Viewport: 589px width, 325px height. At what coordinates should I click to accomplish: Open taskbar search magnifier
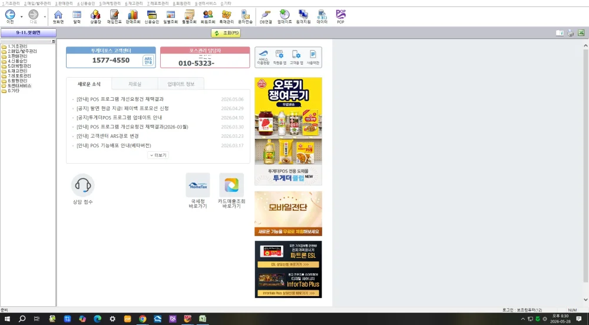(22, 319)
